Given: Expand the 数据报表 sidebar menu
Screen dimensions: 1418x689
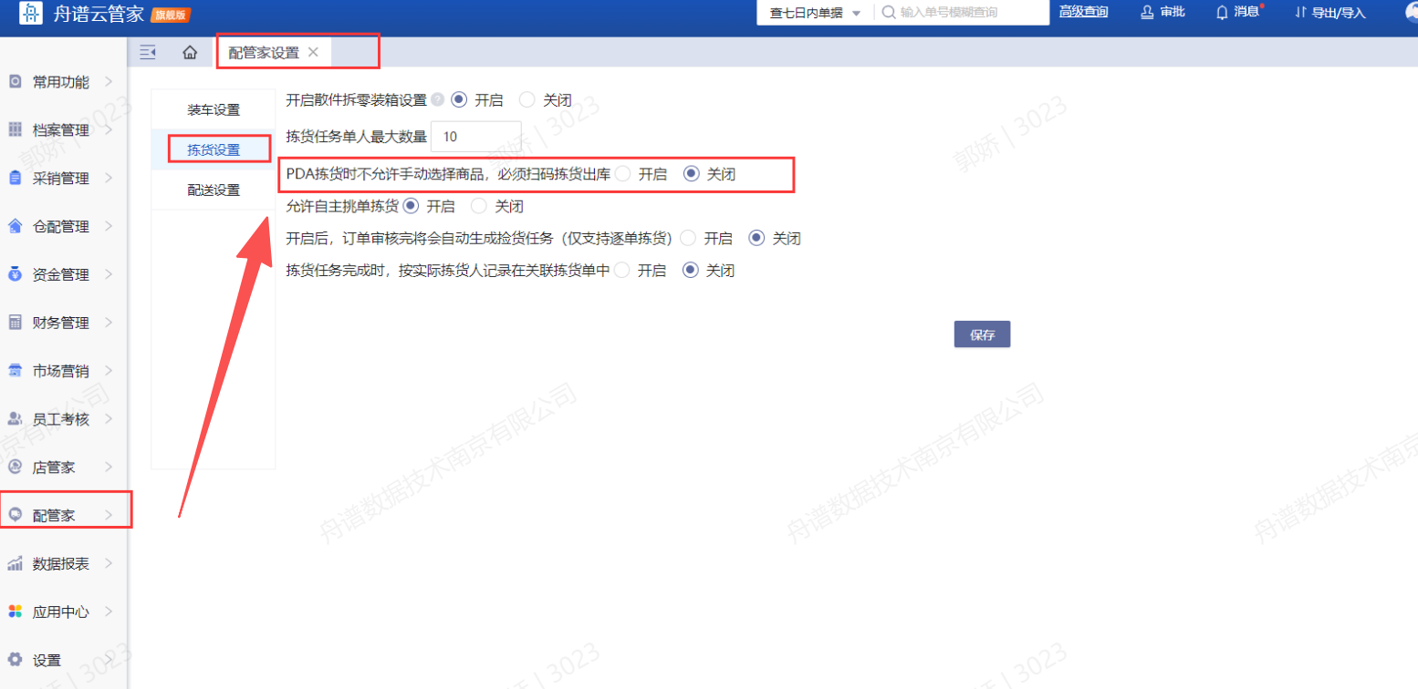Looking at the screenshot, I should [60, 563].
